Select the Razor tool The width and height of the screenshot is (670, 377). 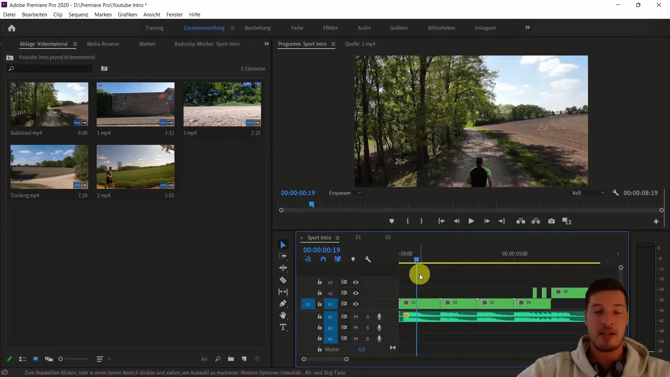pyautogui.click(x=283, y=280)
